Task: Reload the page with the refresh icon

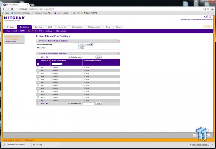Action: pos(12,9)
